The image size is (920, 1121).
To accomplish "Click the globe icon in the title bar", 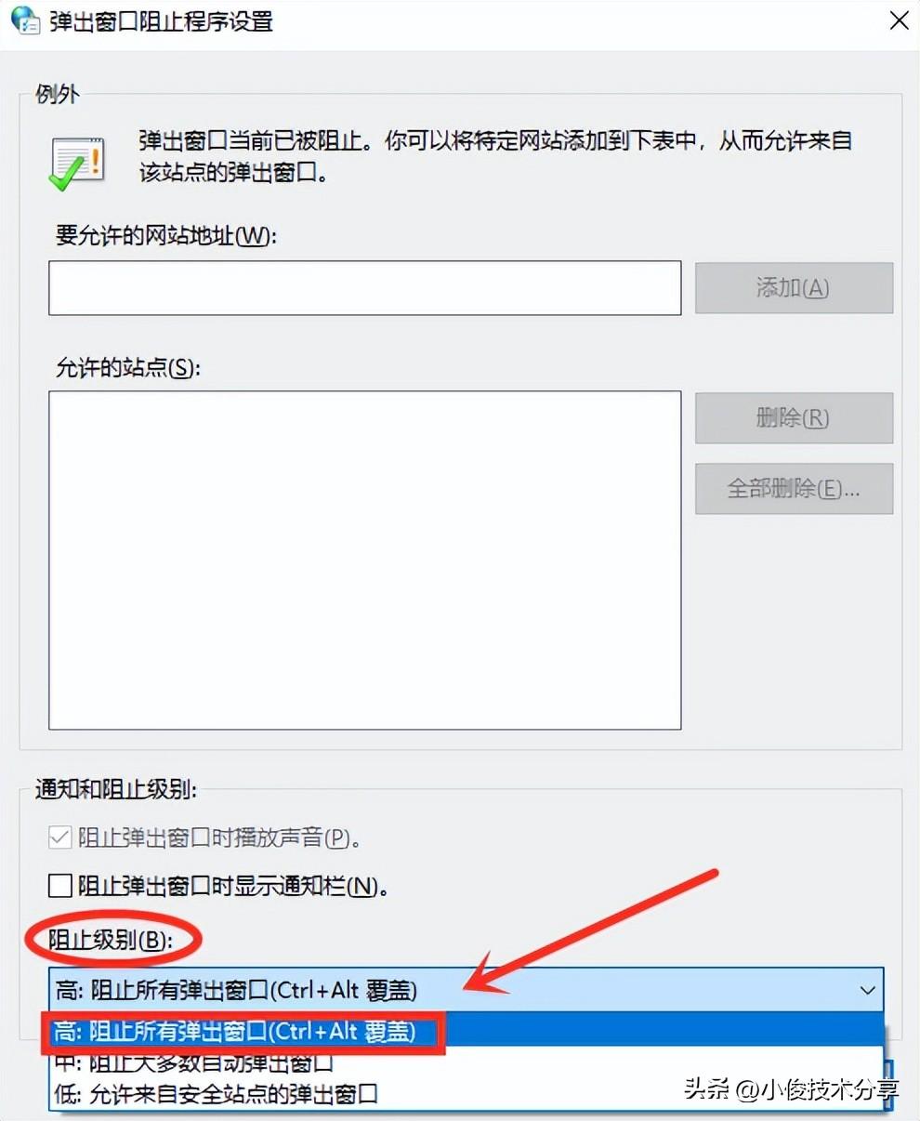I will 23,20.
